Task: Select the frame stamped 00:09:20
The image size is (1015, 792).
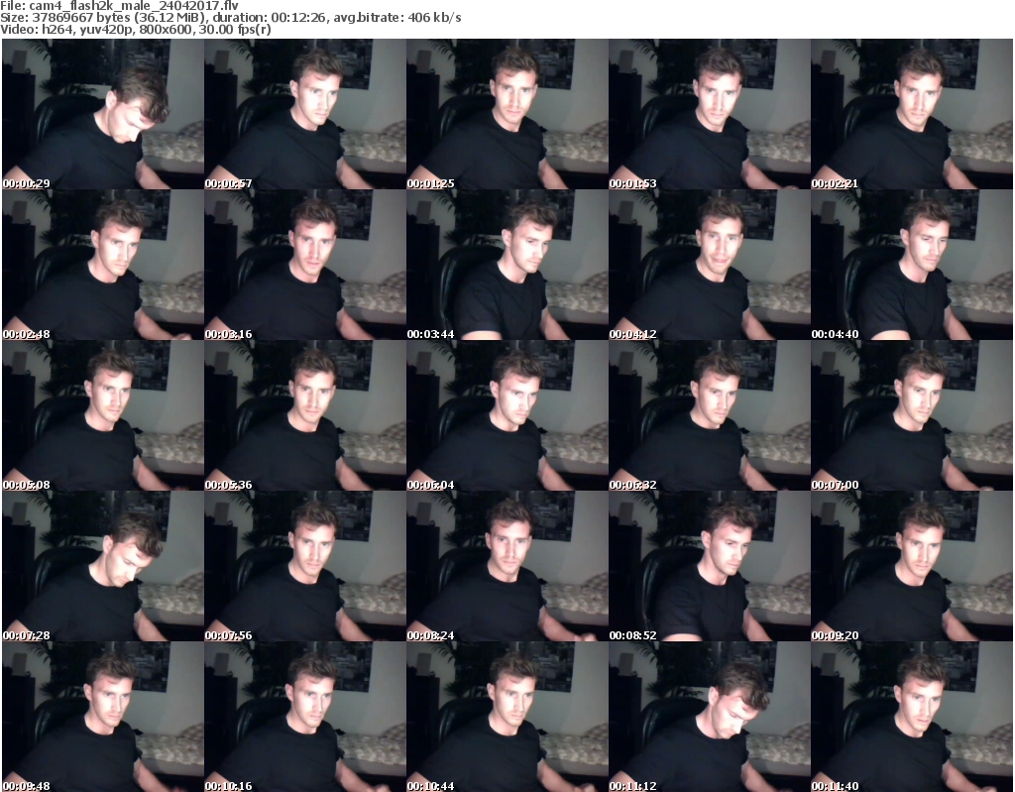Action: click(x=912, y=566)
